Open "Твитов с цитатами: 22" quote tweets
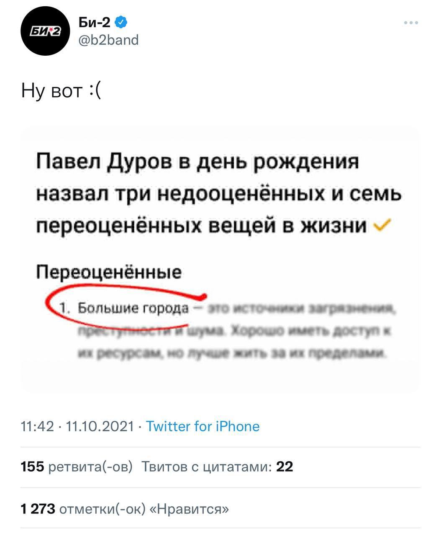441x536 pixels. (217, 466)
